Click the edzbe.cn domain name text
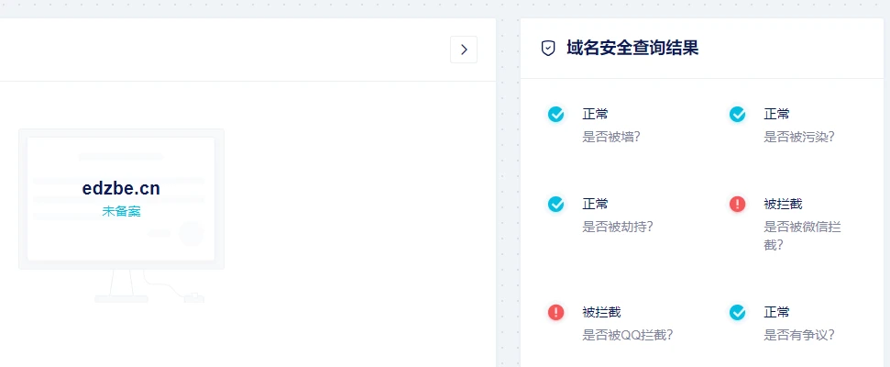 coord(121,188)
